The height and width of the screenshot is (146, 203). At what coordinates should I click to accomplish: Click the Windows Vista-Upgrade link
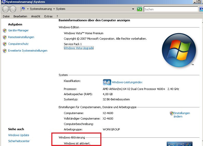(x=79, y=48)
